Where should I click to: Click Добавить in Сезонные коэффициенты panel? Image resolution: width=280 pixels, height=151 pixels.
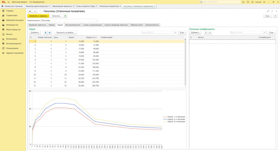pyautogui.click(x=195, y=32)
